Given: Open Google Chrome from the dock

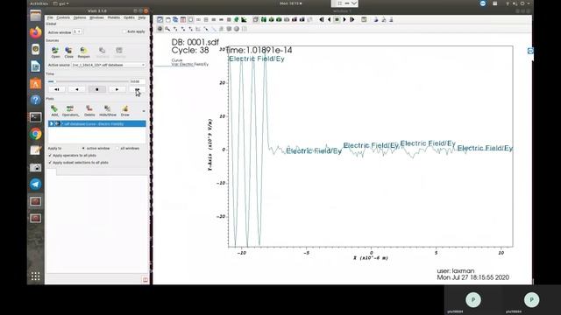Looking at the screenshot, I should [x=35, y=134].
